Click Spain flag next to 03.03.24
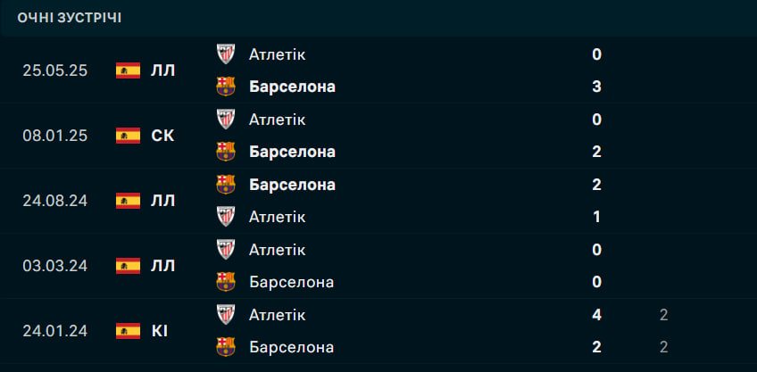757x372 pixels. (129, 266)
